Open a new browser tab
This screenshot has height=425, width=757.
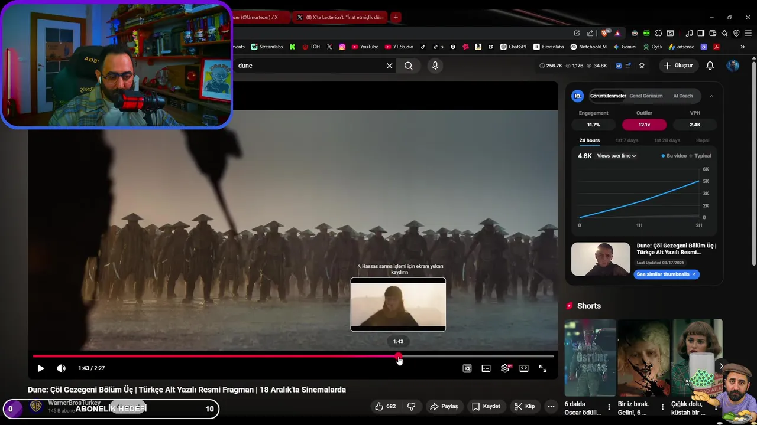(x=396, y=17)
